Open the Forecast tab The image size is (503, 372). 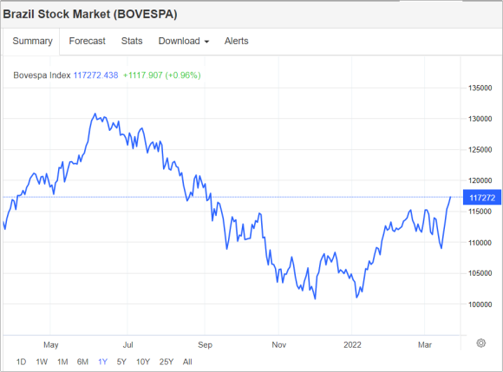pos(87,41)
